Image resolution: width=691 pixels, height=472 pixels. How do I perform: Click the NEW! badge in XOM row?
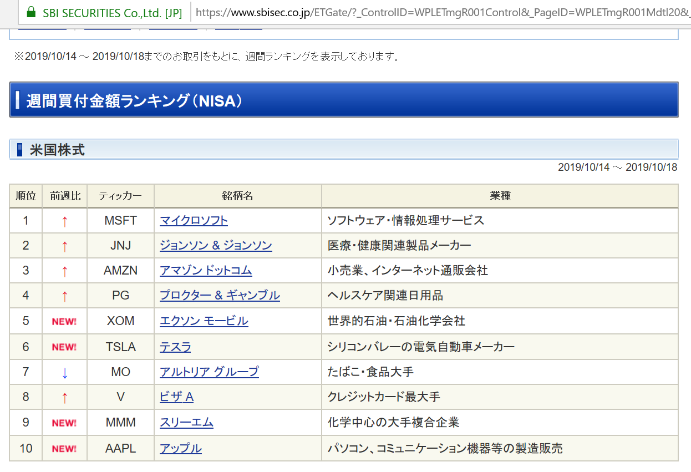(64, 321)
